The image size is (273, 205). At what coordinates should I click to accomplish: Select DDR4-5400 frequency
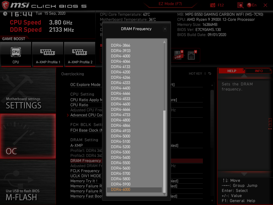(x=121, y=157)
